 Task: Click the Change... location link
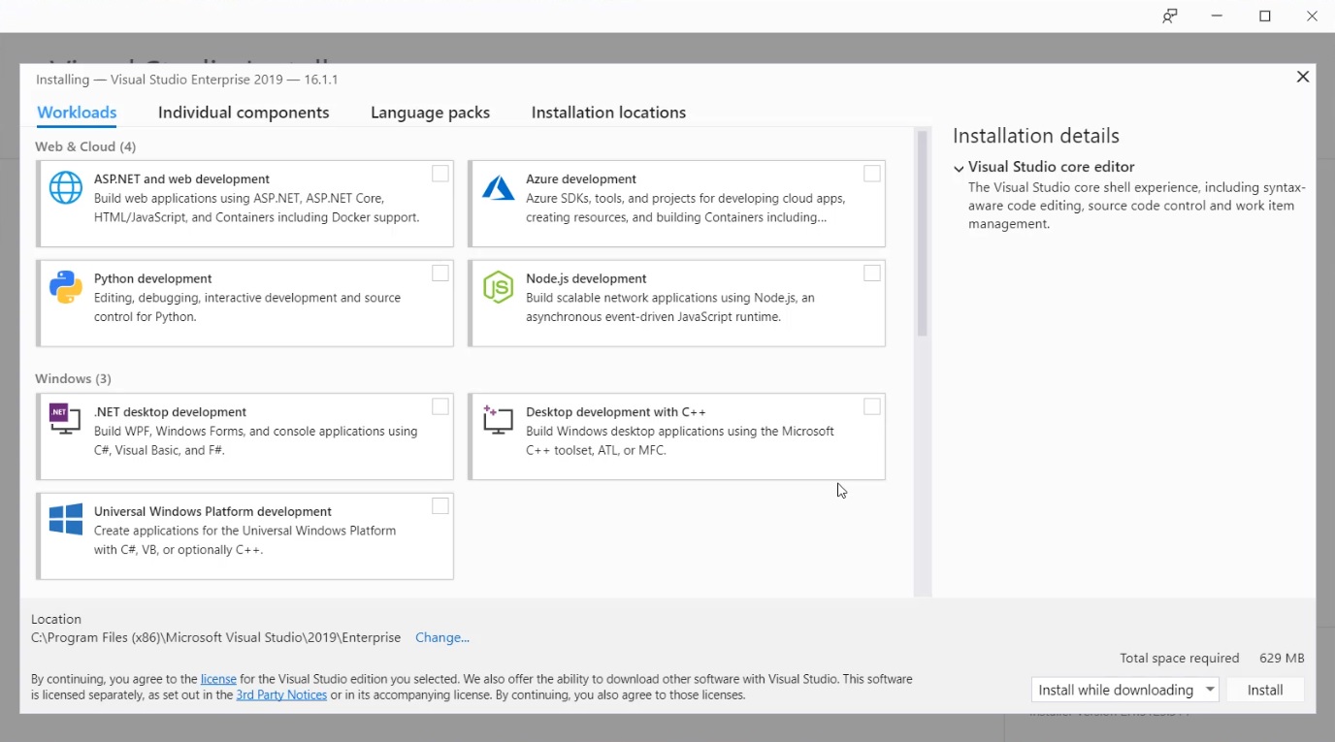[442, 637]
